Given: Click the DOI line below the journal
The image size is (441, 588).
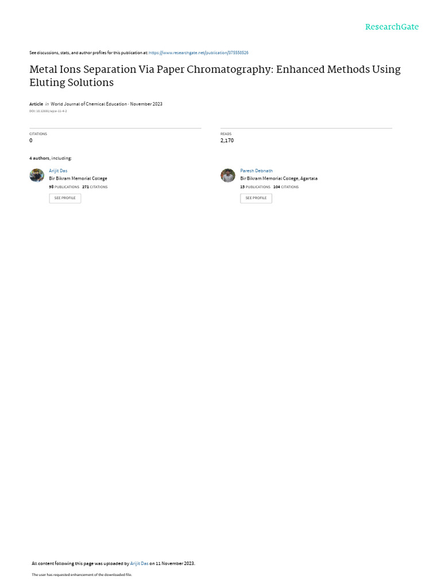Looking at the screenshot, I should pos(48,111).
